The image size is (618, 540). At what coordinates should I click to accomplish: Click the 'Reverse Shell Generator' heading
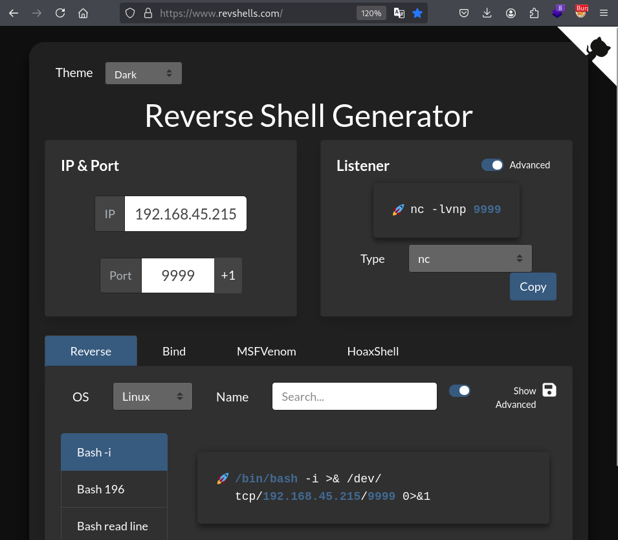pyautogui.click(x=309, y=116)
